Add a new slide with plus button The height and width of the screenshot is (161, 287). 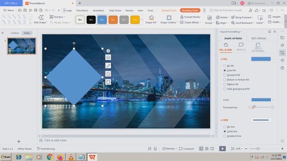19,141
